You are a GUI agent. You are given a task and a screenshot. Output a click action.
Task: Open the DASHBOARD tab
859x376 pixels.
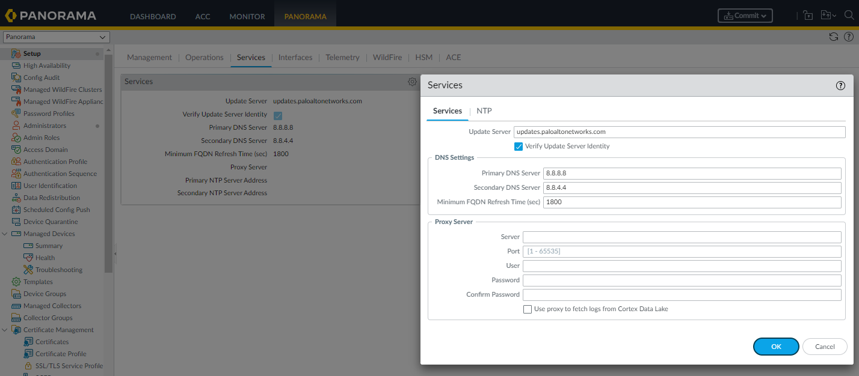[x=153, y=16]
